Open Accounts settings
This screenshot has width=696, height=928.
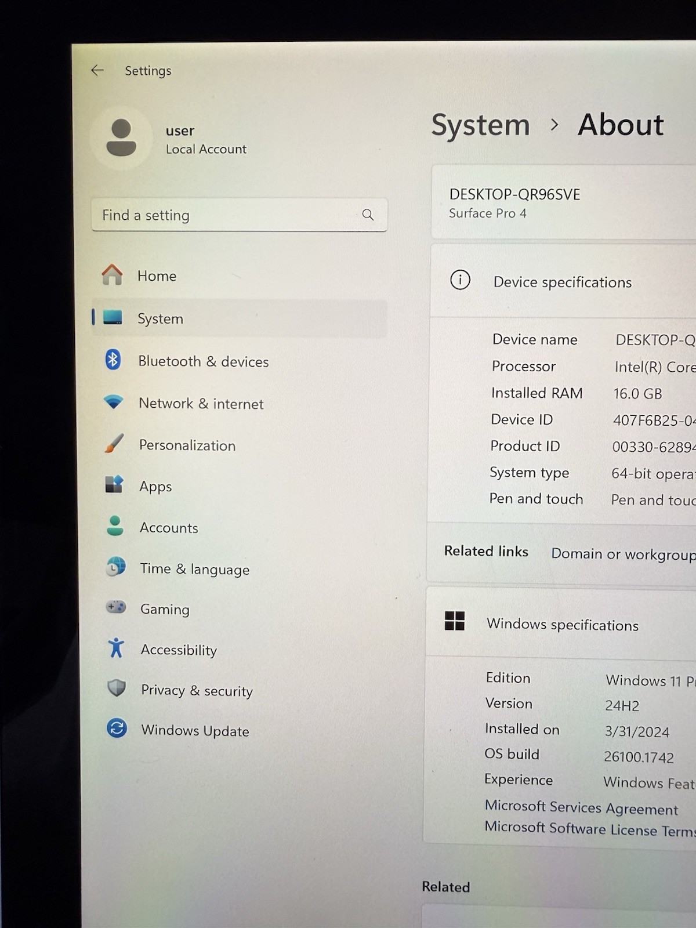coord(239,527)
